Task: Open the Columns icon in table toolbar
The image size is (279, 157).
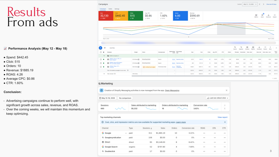Action: coord(247,47)
